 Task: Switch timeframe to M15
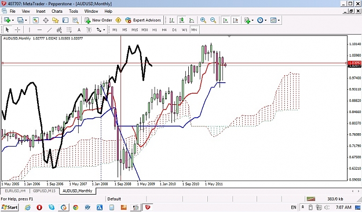pyautogui.click(x=134, y=30)
